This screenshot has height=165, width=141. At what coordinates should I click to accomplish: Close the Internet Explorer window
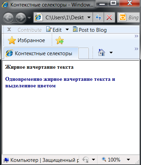coord(130,3)
